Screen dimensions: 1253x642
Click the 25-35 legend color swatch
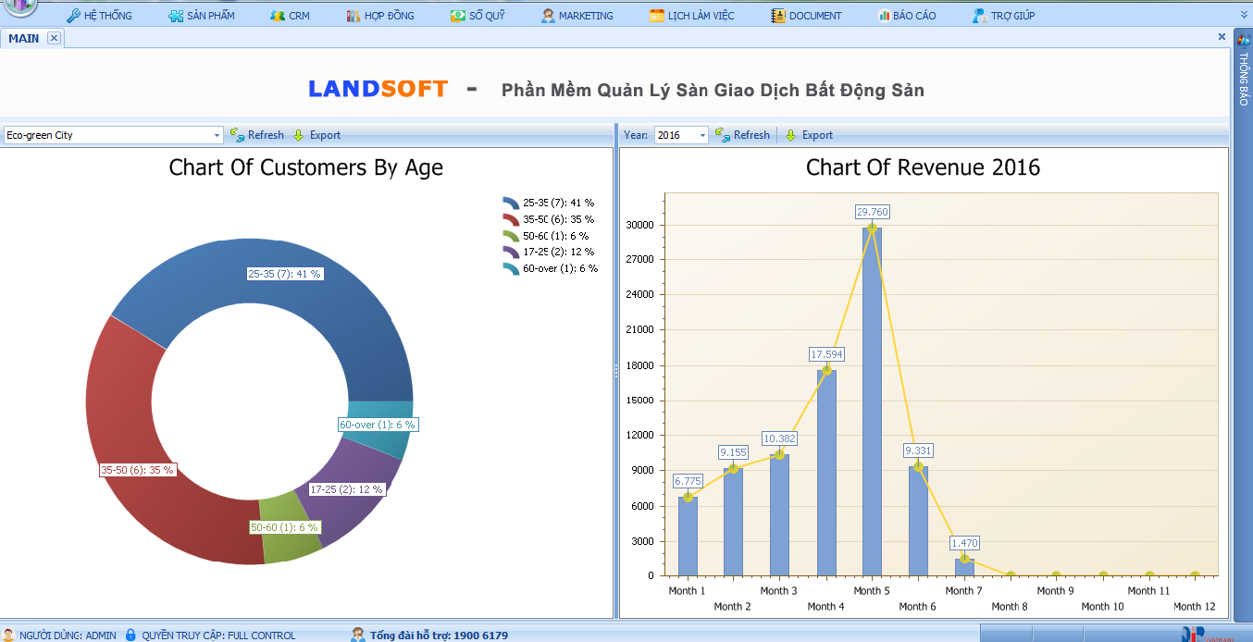(511, 203)
